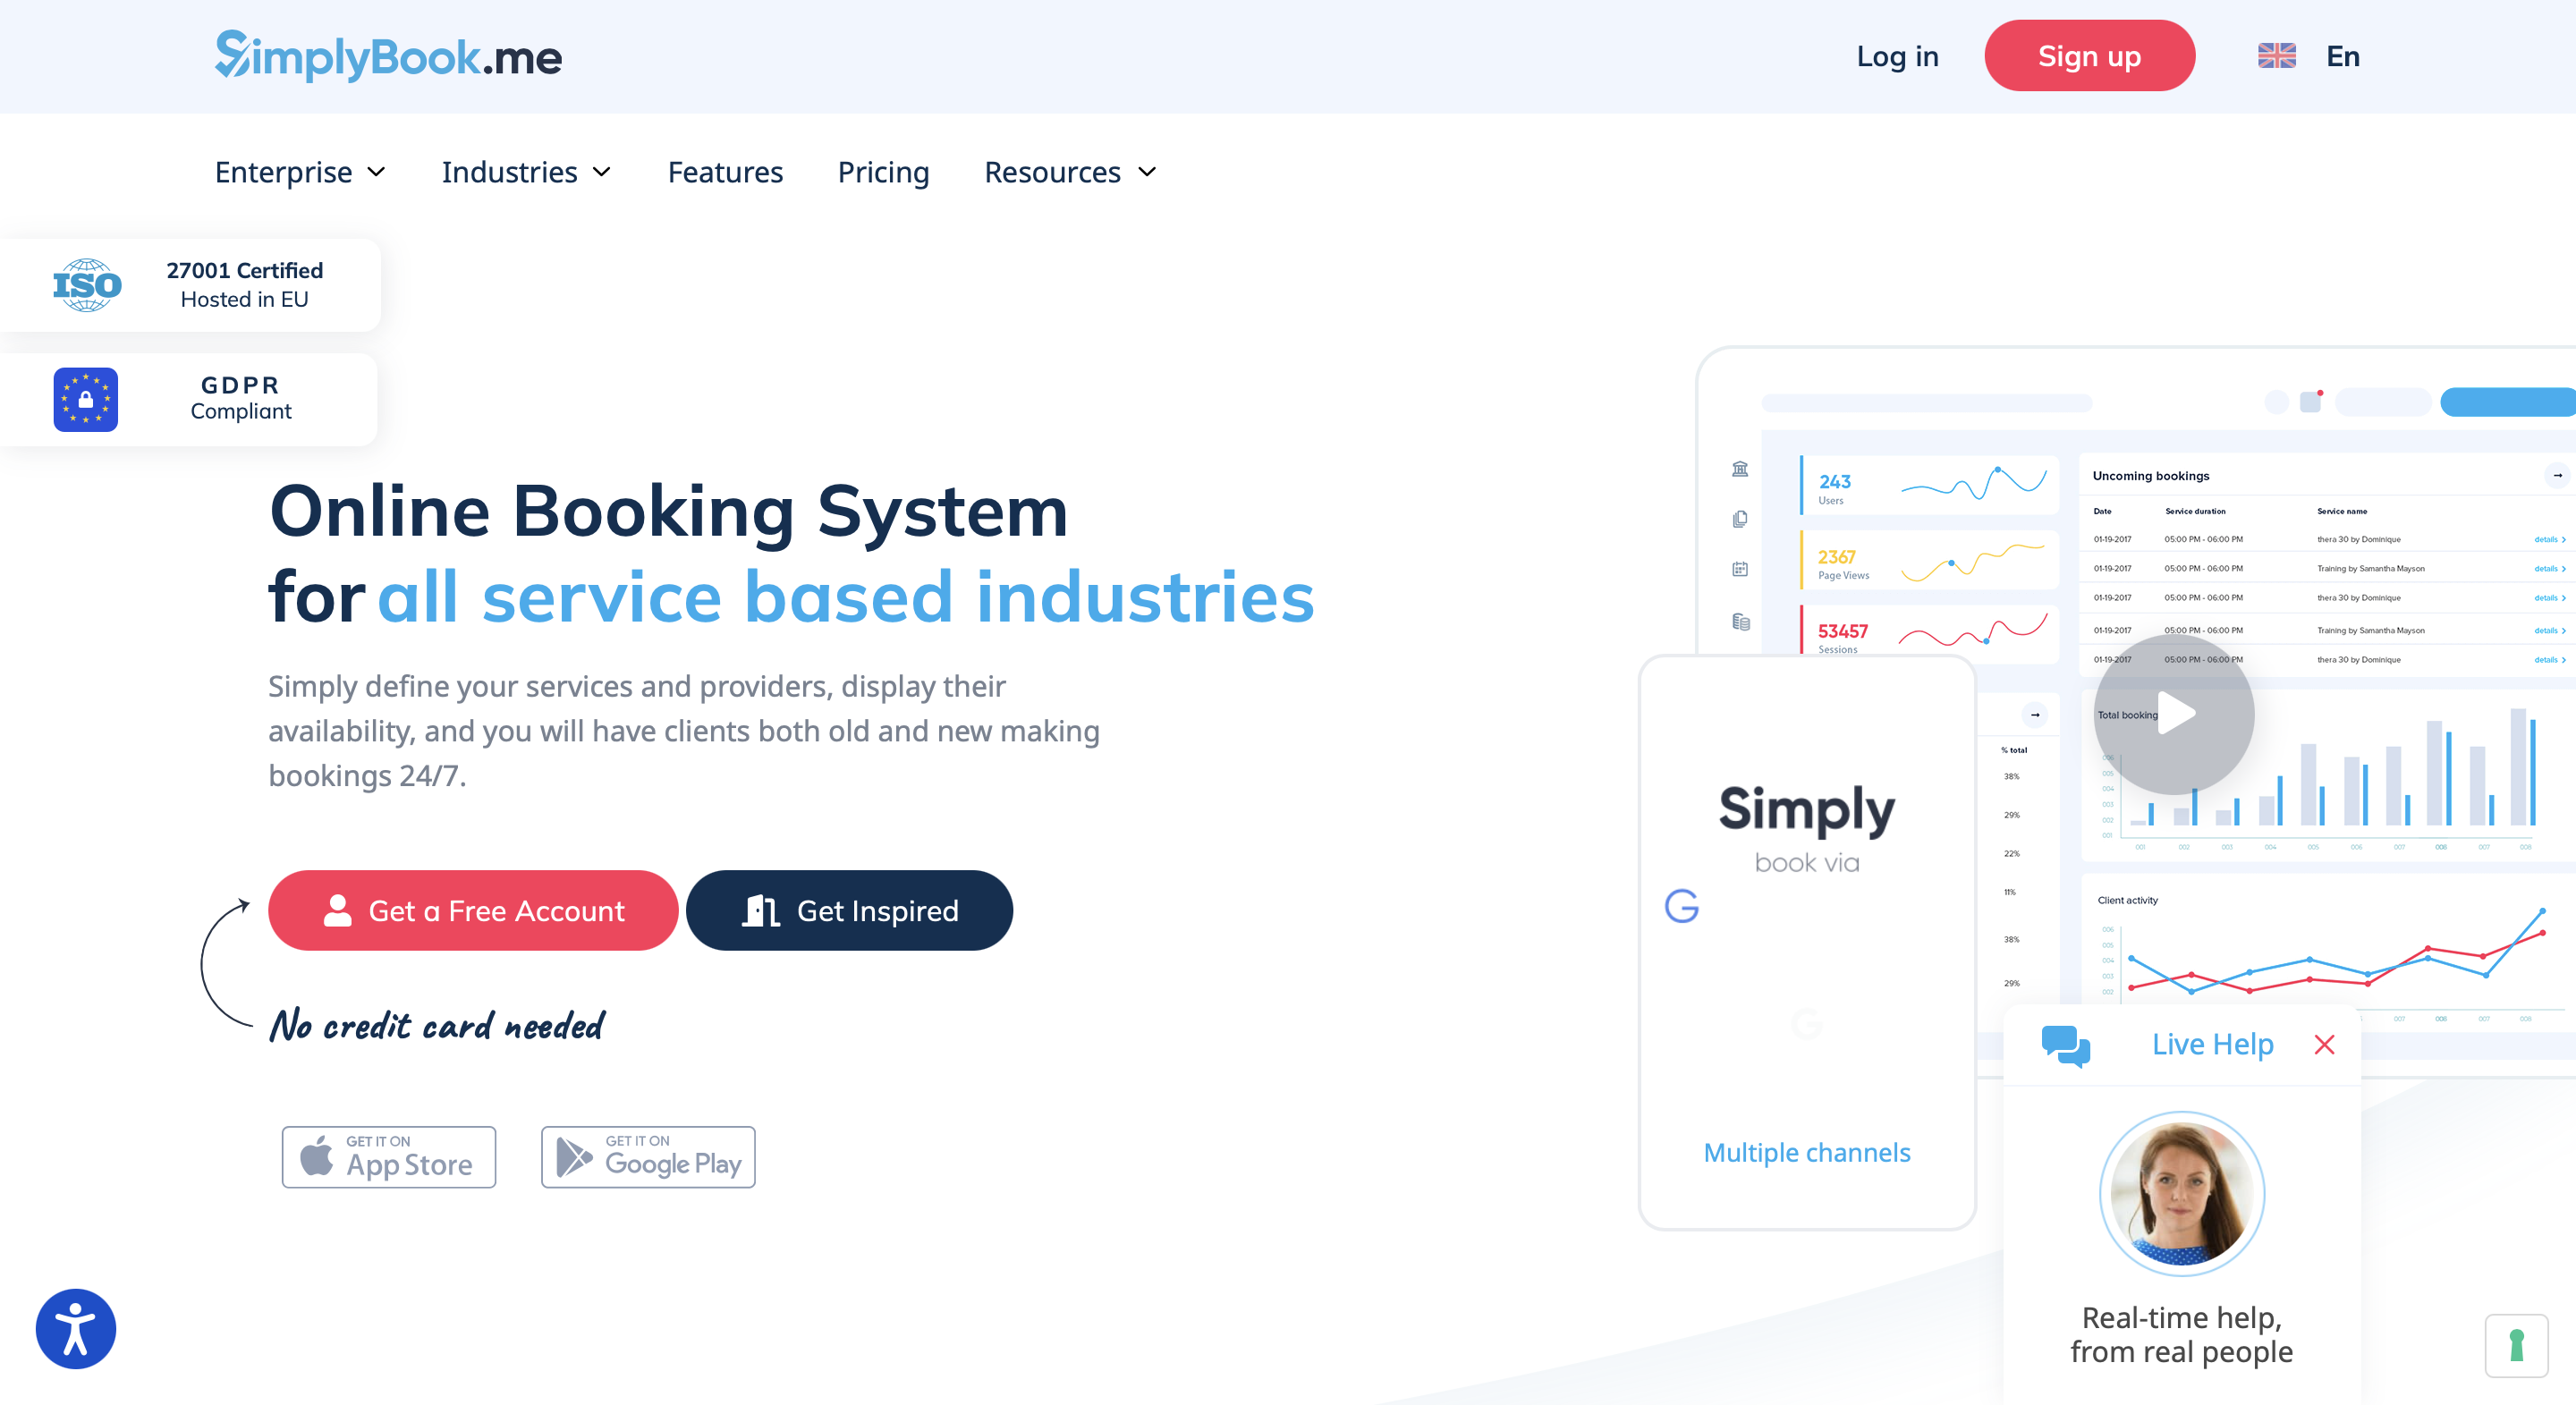2576x1405 pixels.
Task: Navigate to the Pricing page
Action: (883, 172)
